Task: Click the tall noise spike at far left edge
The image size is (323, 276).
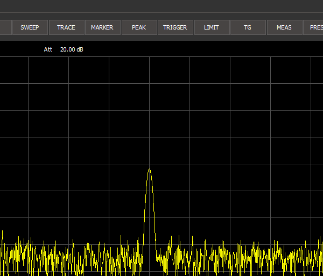Action: pos(2,232)
